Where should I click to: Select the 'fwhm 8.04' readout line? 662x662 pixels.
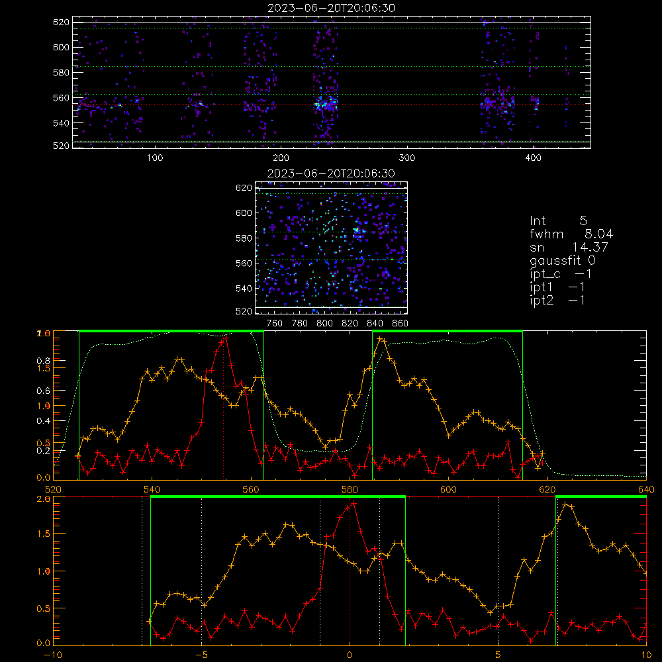tap(571, 234)
